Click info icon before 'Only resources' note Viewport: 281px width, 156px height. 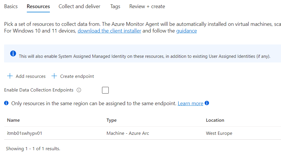click(6, 103)
